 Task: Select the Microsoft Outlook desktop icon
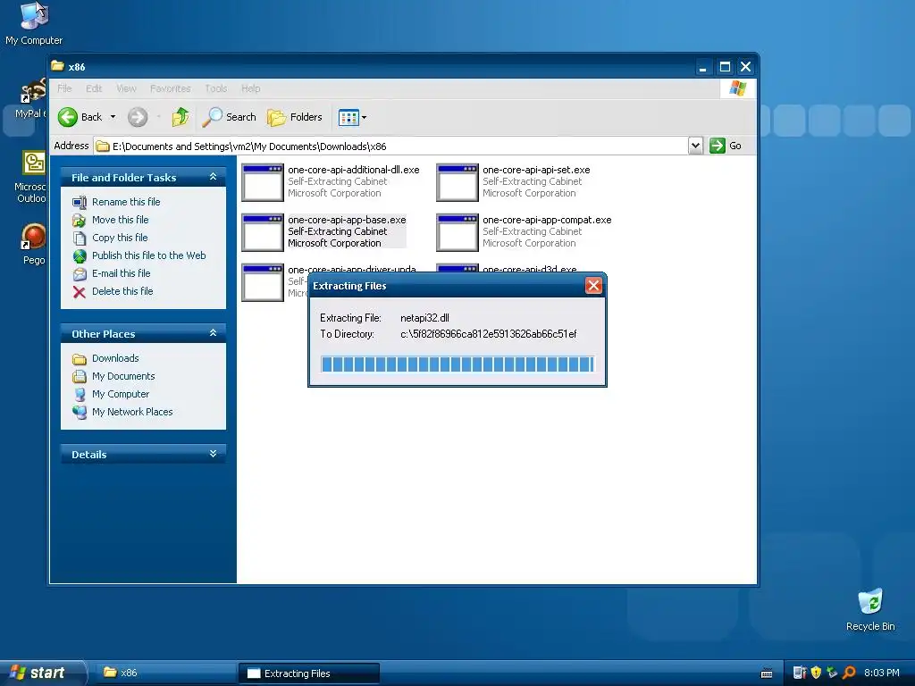tap(30, 177)
